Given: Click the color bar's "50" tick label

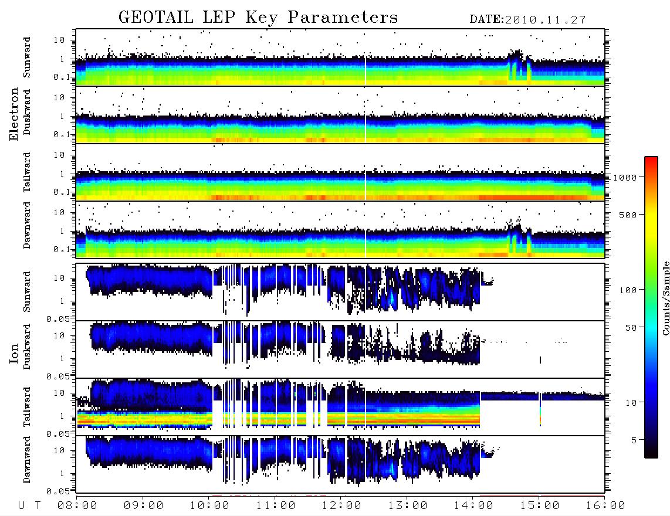Looking at the screenshot, I should click(x=631, y=328).
